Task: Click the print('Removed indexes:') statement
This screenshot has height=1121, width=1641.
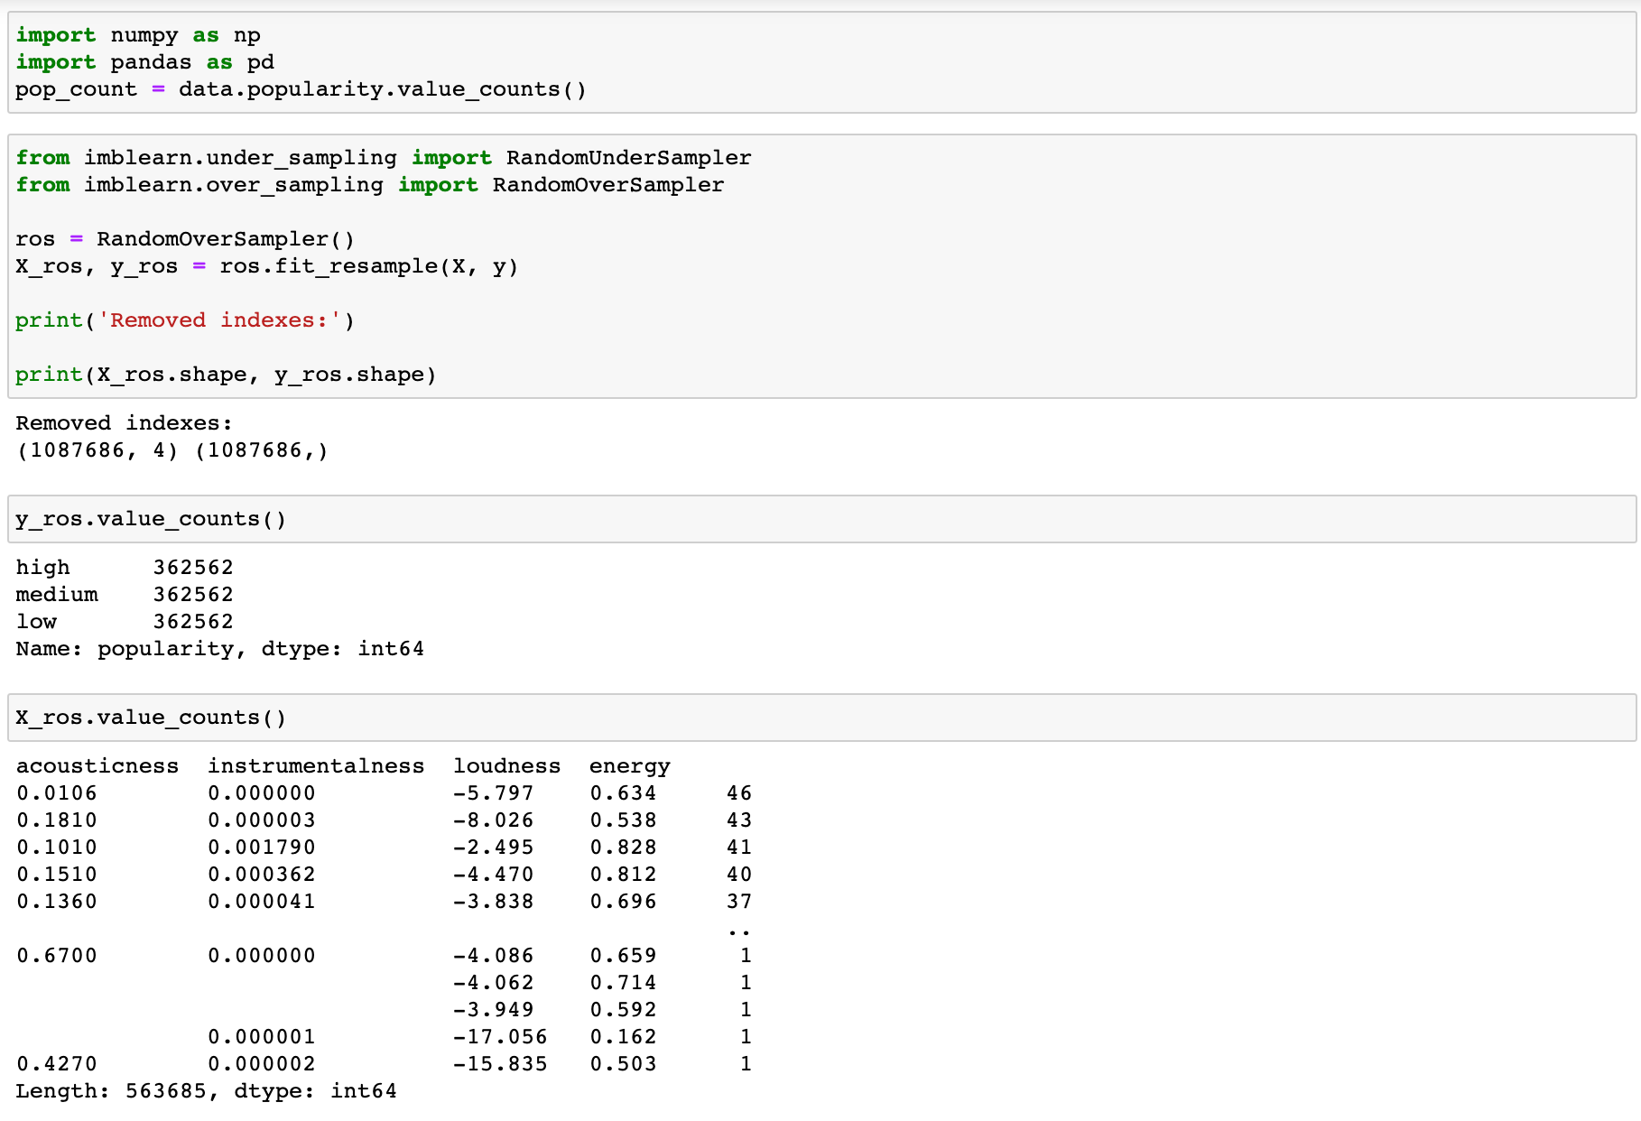Action: coord(184,320)
